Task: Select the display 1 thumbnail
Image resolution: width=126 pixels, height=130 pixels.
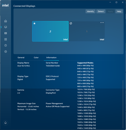Action: coord(87,31)
